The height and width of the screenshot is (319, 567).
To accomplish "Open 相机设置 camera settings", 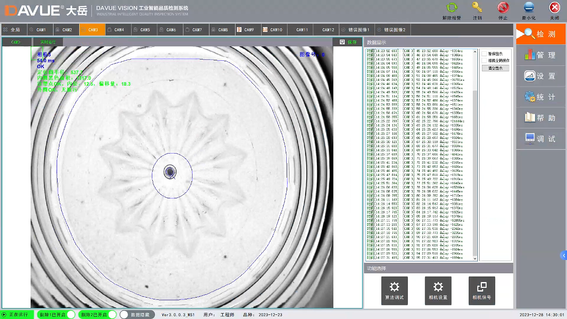I will tap(438, 291).
